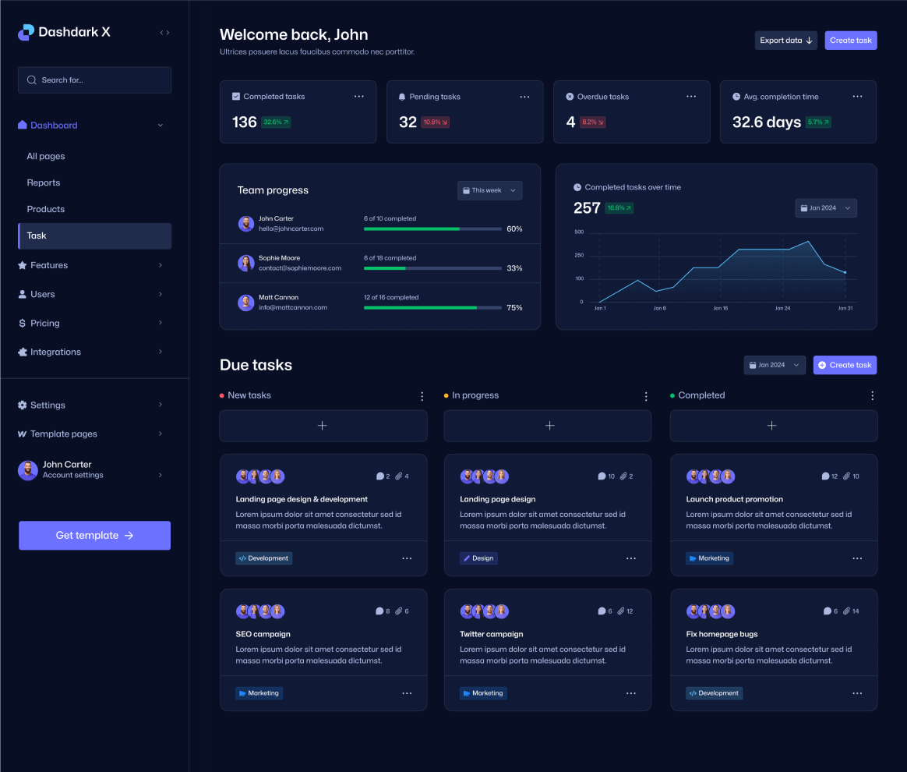Open the search magnifier icon in sidebar
Screen dimensions: 907x772
31,80
